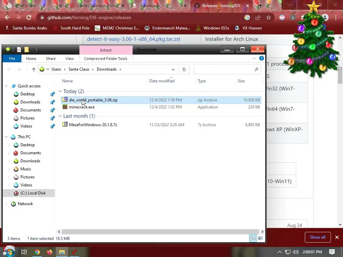Collapse the Today (2) group
This screenshot has height=257, width=343.
(x=60, y=91)
